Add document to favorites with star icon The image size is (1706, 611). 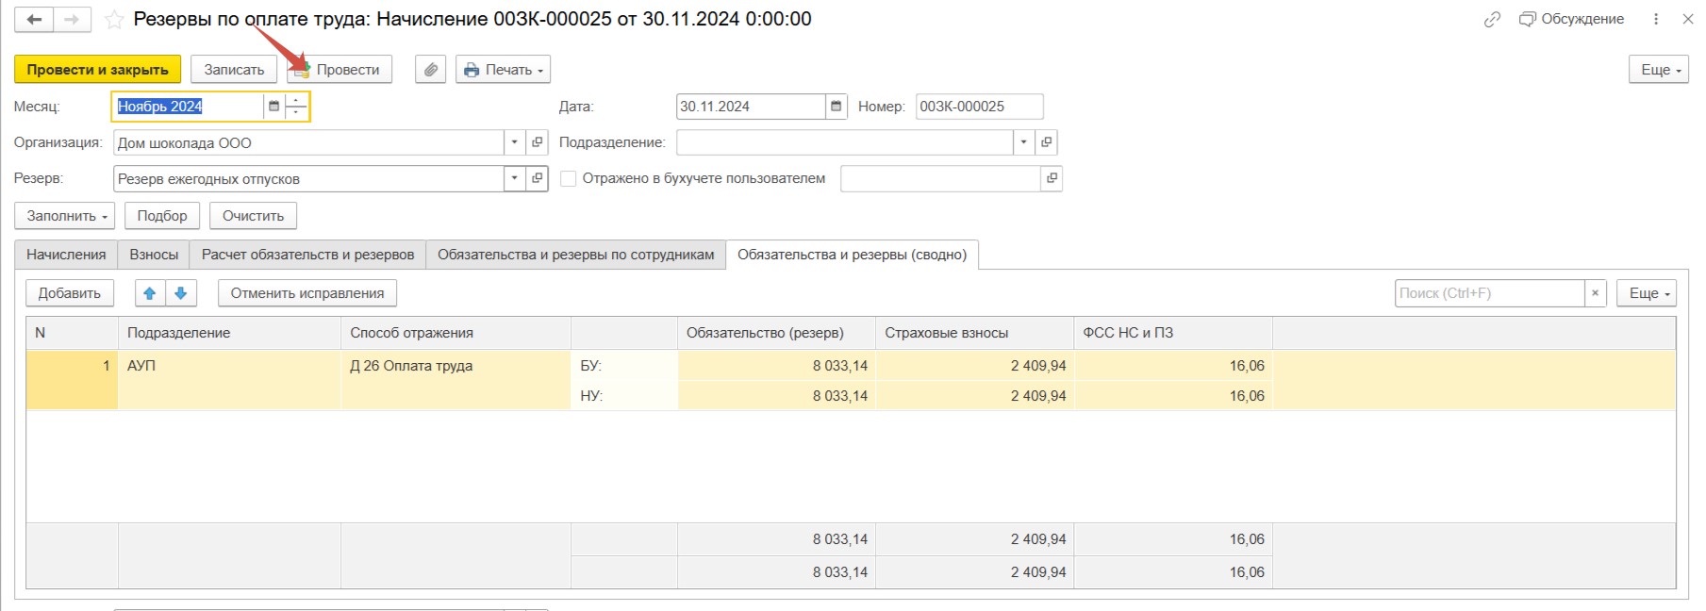[114, 20]
